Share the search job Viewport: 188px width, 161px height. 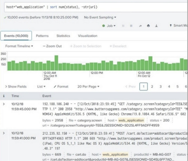pos(140,26)
